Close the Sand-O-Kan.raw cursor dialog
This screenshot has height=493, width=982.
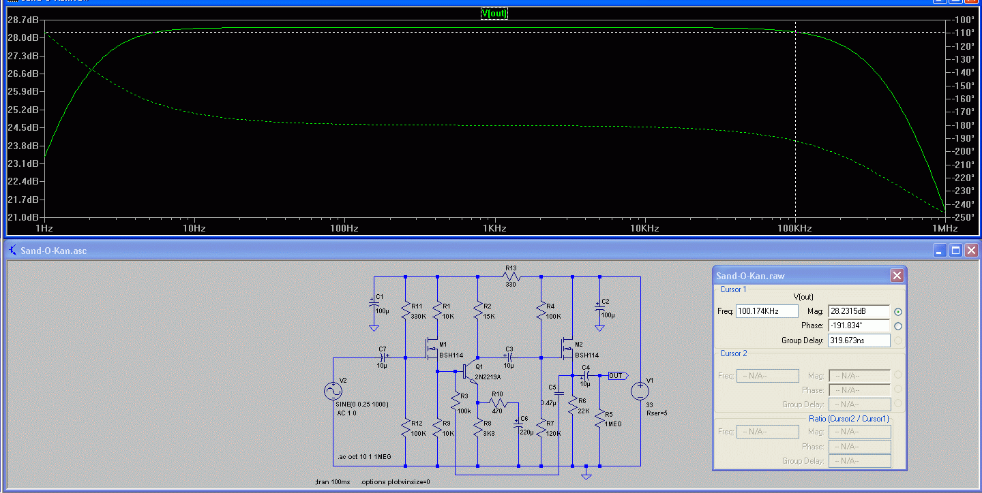[897, 275]
